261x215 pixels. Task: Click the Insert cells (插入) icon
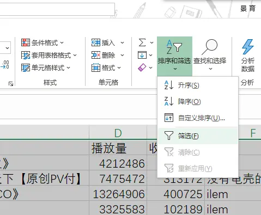click(96, 42)
